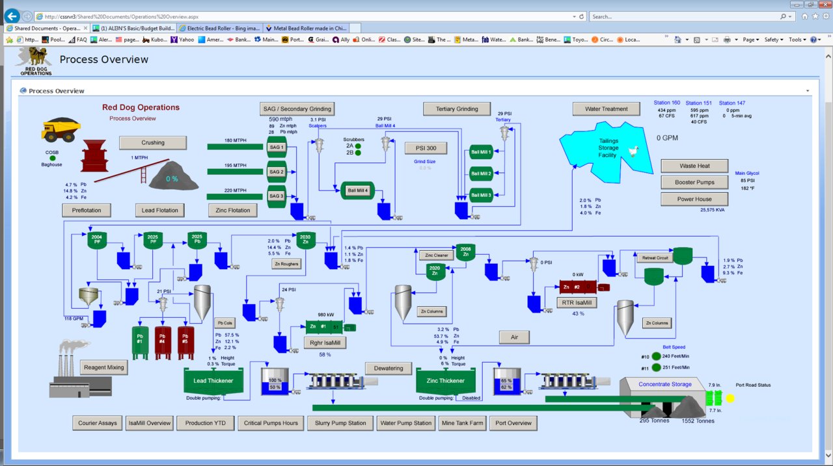Click the Scrubbers 2B green status light
This screenshot has width=833, height=466.
pos(358,153)
